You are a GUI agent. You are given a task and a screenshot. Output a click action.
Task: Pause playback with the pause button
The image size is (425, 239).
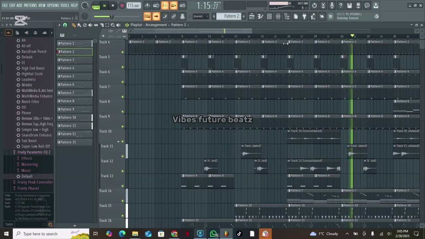[104, 6]
